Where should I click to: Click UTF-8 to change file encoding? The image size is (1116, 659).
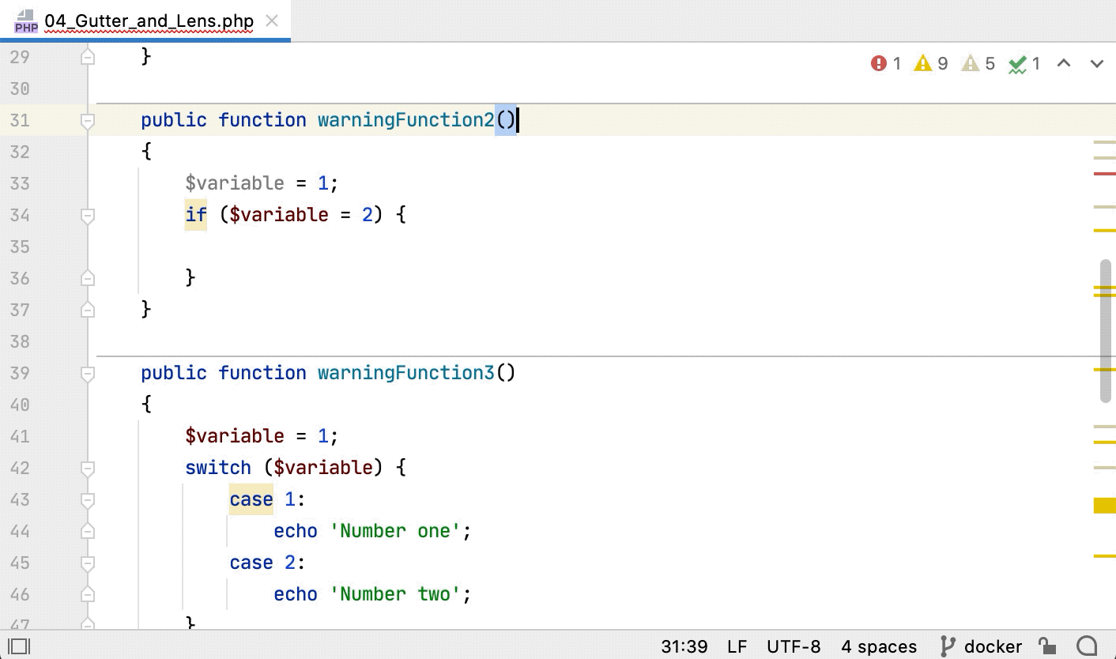[794, 646]
